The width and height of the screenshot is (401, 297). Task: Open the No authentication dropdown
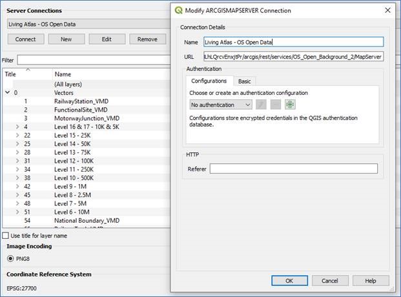221,105
